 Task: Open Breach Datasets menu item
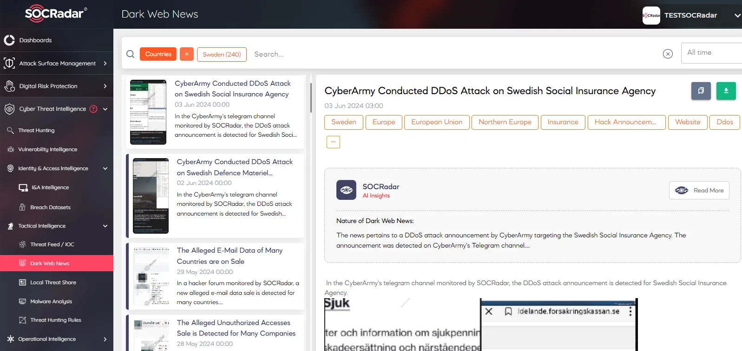[50, 207]
